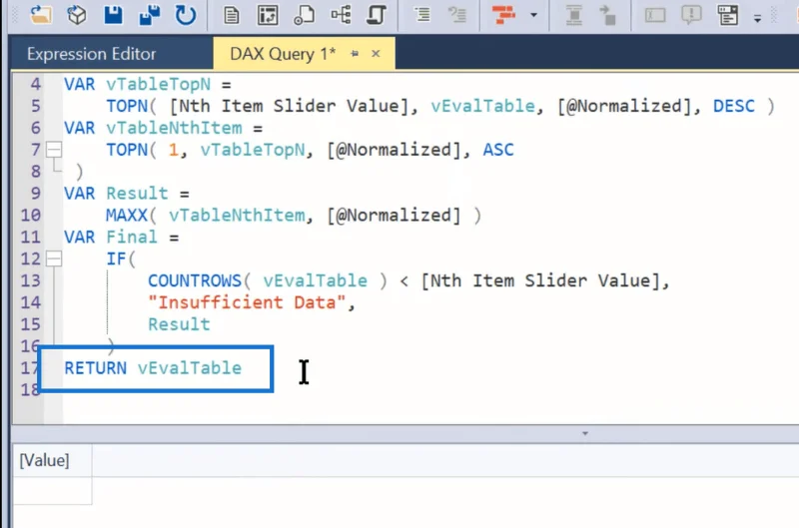Format DAX with the red-orange bars icon
Viewport: 799px width, 528px height.
point(503,14)
